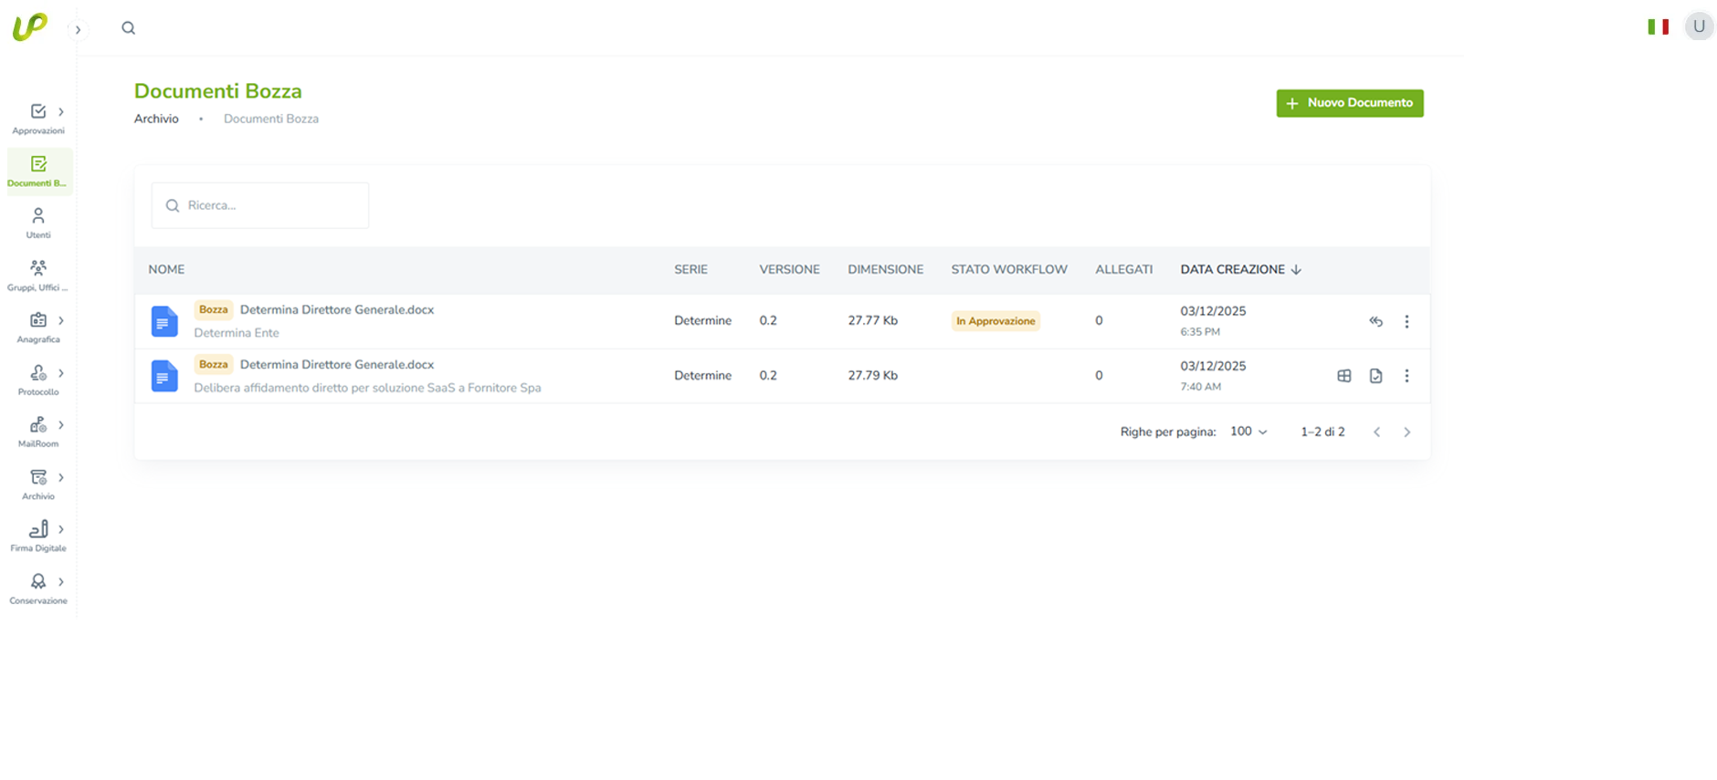The width and height of the screenshot is (1717, 780).
Task: Open the user avatar menu
Action: coord(1699,26)
